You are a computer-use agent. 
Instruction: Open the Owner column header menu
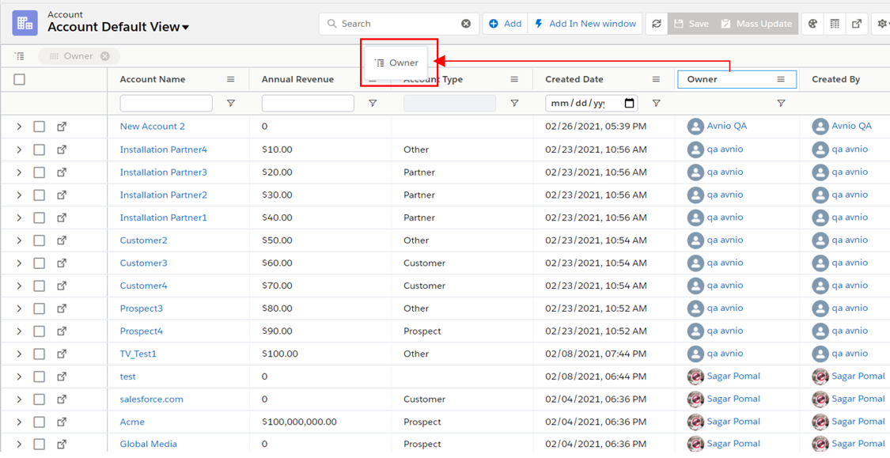781,79
